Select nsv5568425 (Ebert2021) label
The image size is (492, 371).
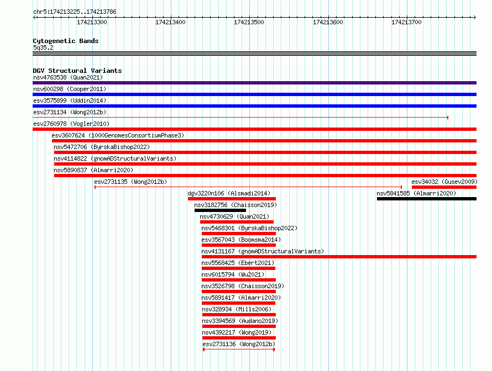238,263
